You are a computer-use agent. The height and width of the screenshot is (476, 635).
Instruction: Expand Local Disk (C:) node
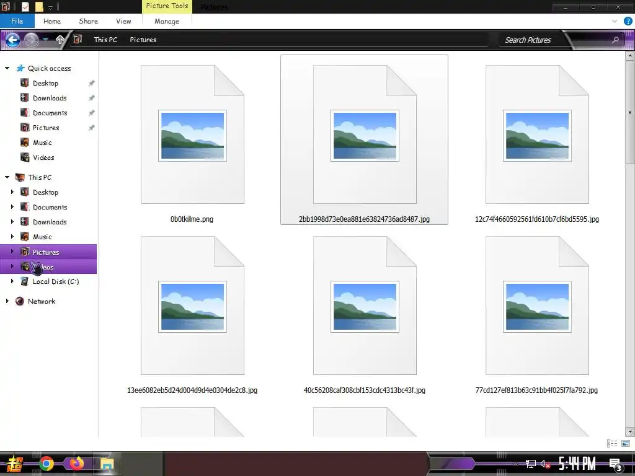click(12, 281)
